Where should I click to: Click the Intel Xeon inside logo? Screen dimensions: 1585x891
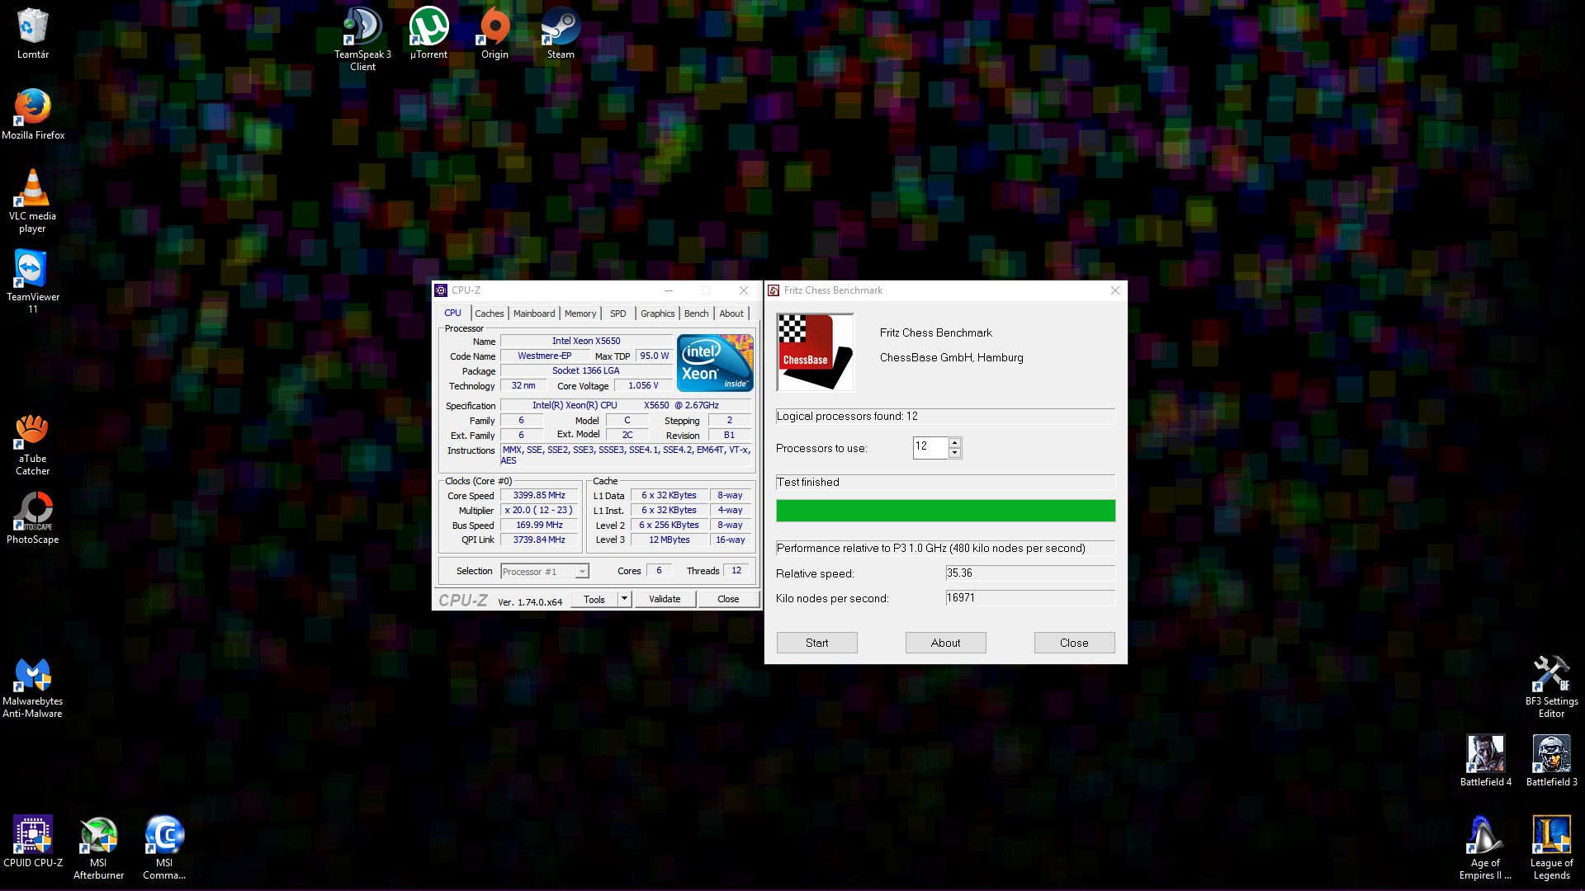tap(715, 363)
